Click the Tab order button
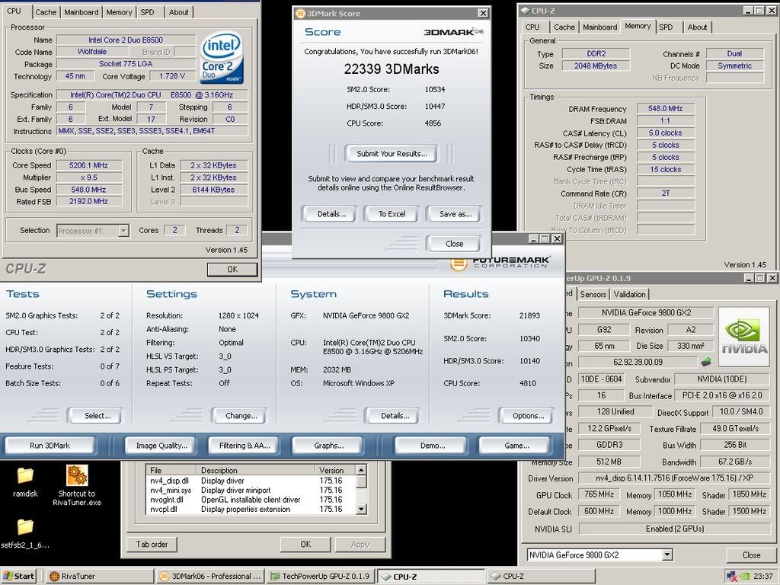 click(152, 544)
